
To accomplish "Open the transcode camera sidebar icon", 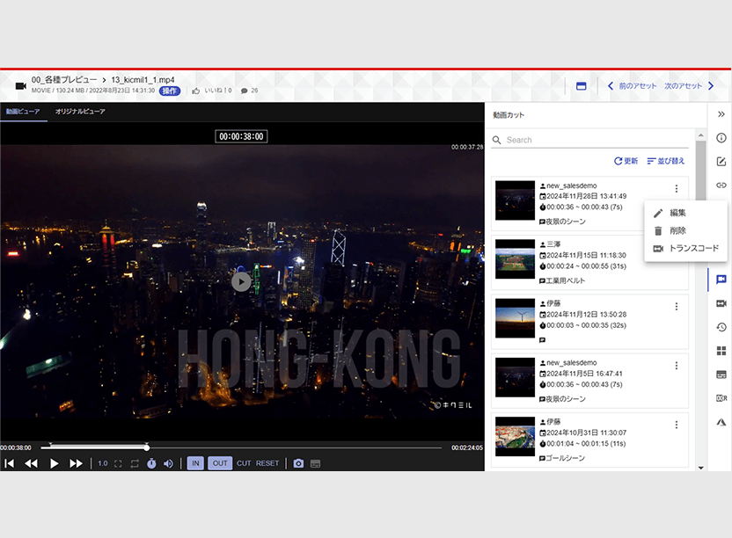I will (x=721, y=303).
